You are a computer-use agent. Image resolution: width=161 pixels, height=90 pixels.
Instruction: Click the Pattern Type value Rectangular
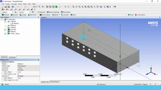point(28,66)
